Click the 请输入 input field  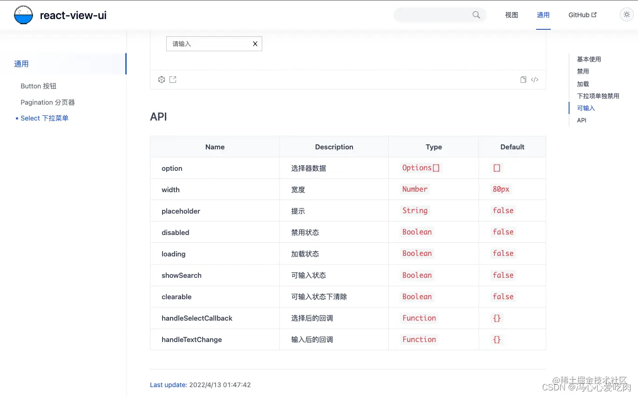[214, 44]
